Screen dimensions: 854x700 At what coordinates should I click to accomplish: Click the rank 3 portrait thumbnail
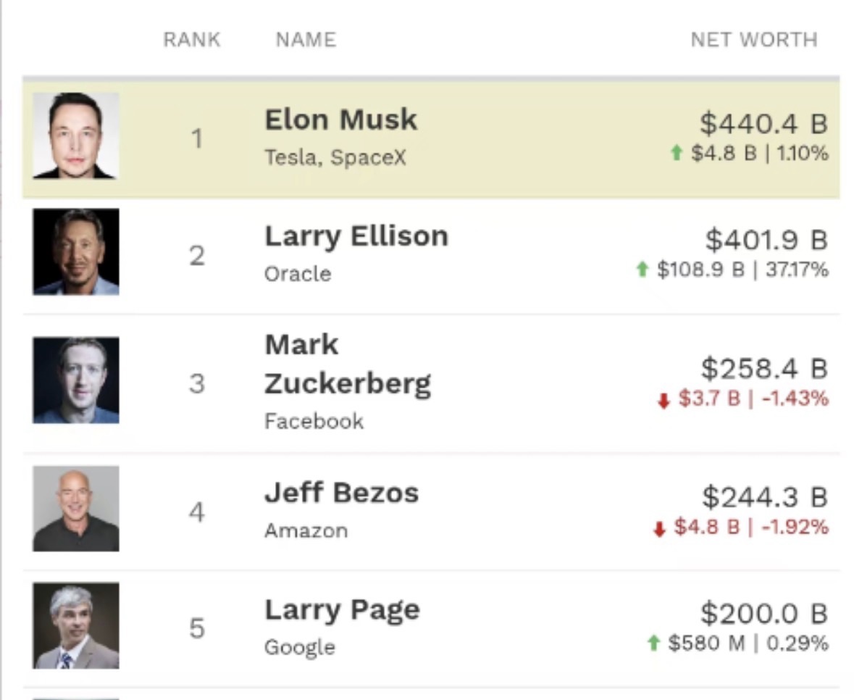coord(76,380)
